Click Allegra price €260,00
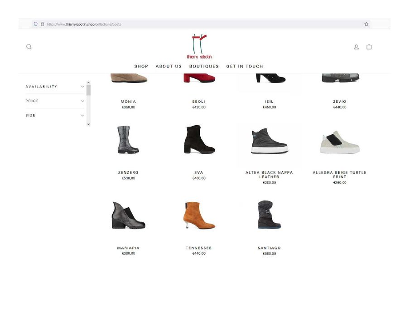Image resolution: width=410 pixels, height=317 pixels. (x=340, y=183)
